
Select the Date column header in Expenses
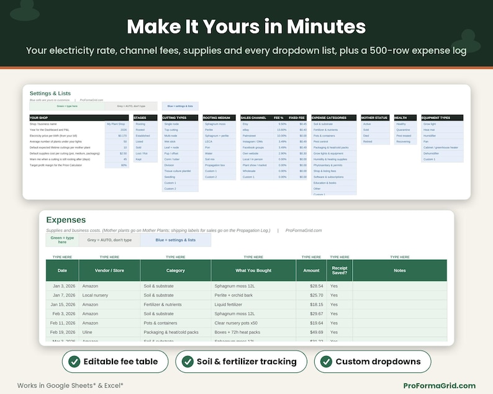tap(62, 270)
